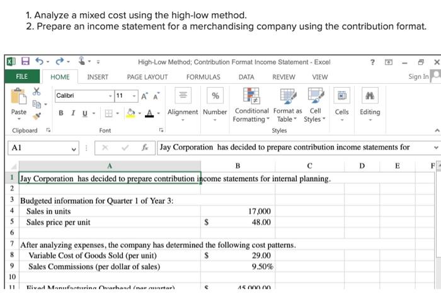Toggle Italic formatting
The height and width of the screenshot is (299, 441).
(73, 113)
